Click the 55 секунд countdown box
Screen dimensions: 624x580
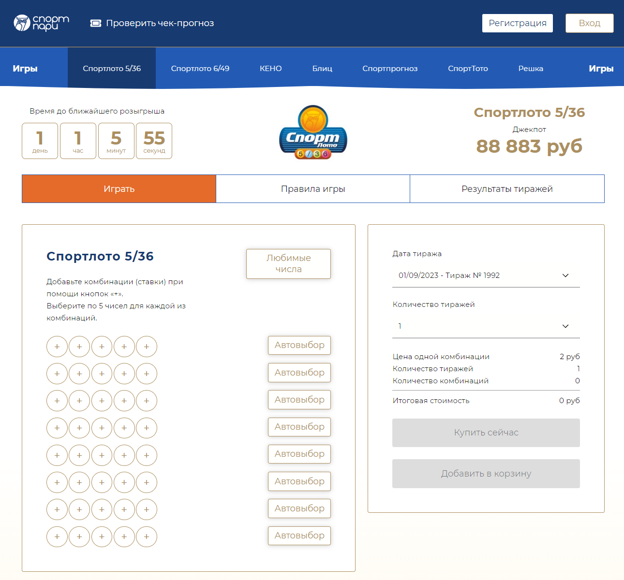tap(154, 141)
